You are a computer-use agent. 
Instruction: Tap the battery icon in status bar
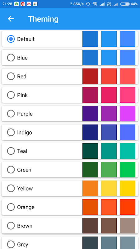click(x=125, y=4)
